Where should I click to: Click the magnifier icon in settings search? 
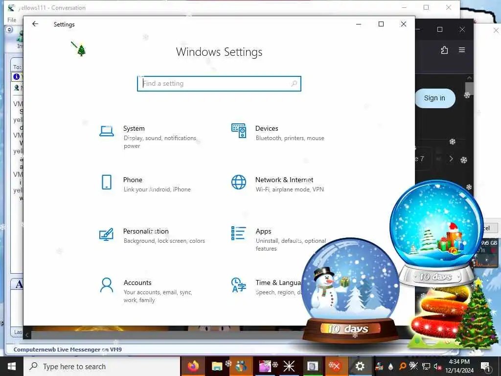pyautogui.click(x=294, y=83)
